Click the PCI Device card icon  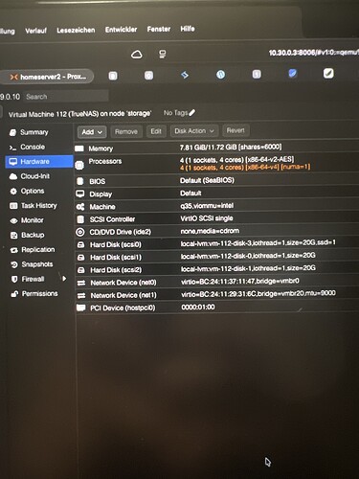(81, 308)
